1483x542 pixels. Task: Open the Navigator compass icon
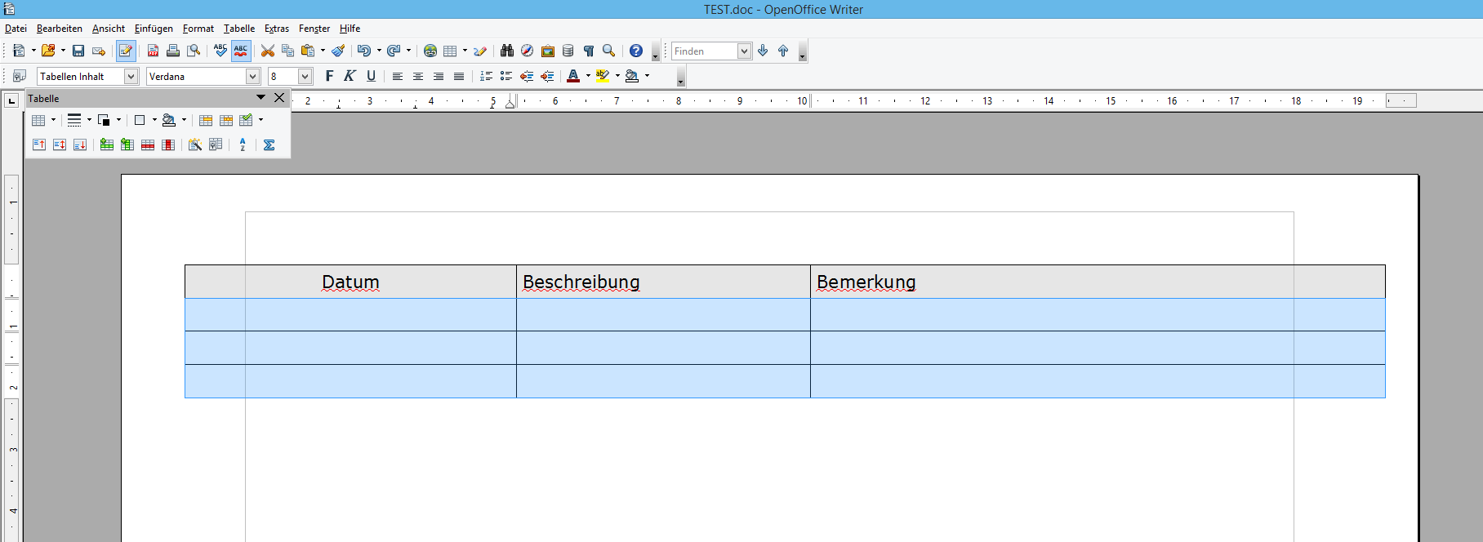pos(528,51)
